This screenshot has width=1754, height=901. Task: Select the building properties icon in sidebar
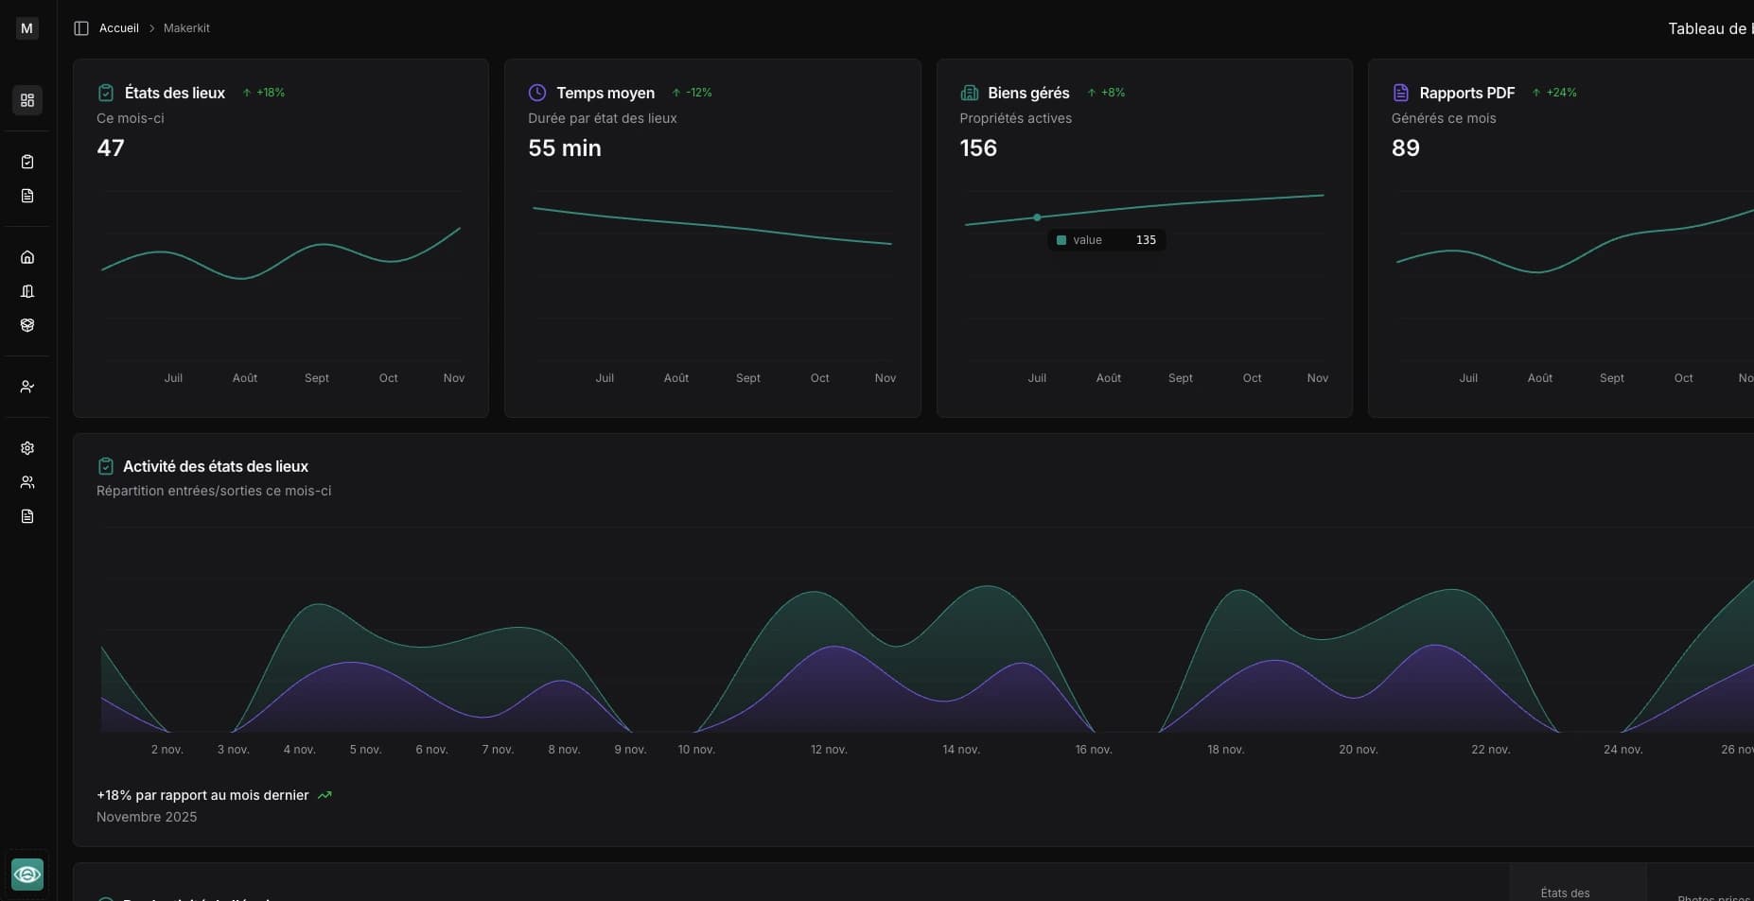[x=26, y=291]
